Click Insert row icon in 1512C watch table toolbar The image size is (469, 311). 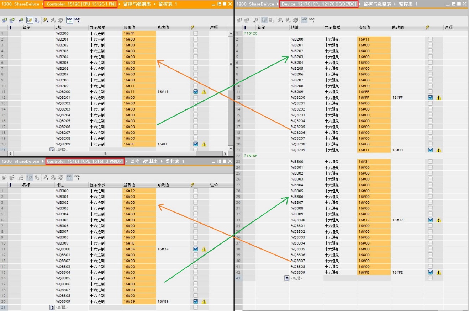(4, 20)
